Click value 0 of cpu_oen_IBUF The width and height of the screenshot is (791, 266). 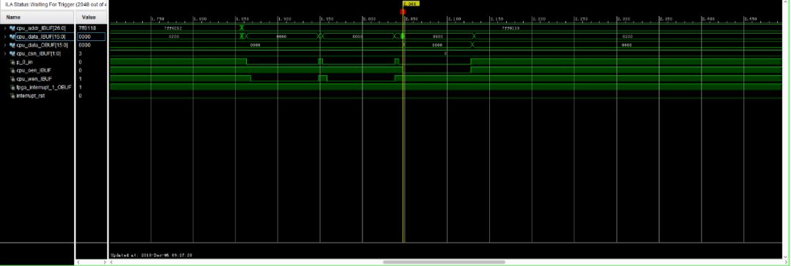tap(81, 71)
